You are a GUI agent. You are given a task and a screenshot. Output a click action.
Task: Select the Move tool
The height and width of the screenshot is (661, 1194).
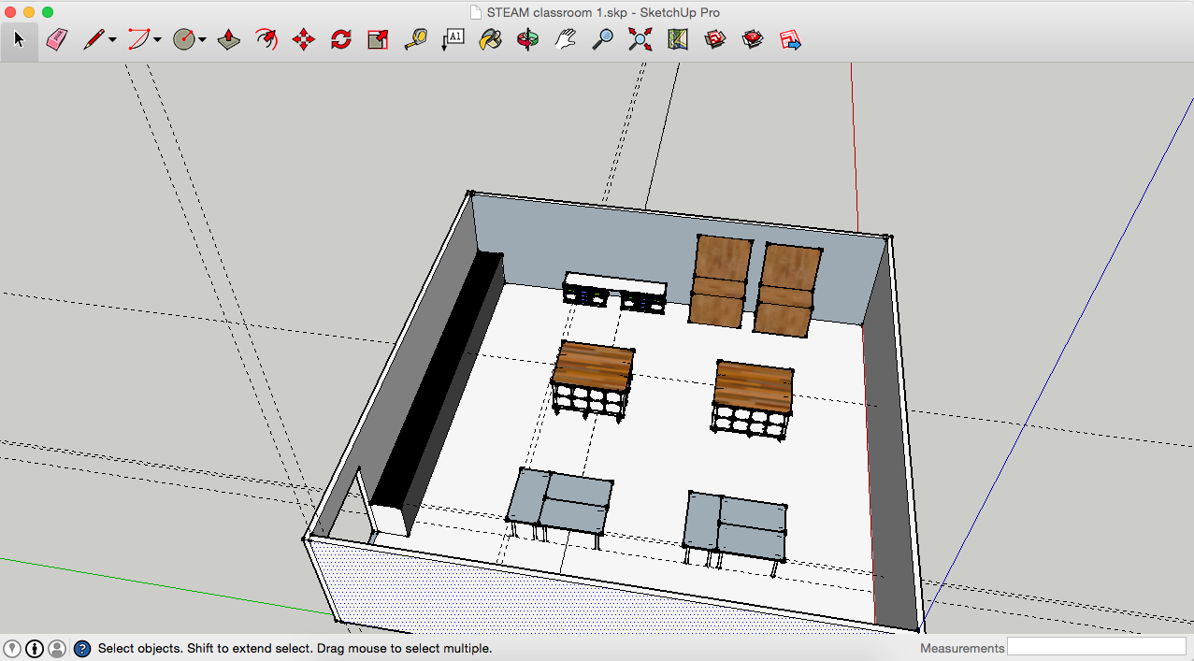[304, 40]
